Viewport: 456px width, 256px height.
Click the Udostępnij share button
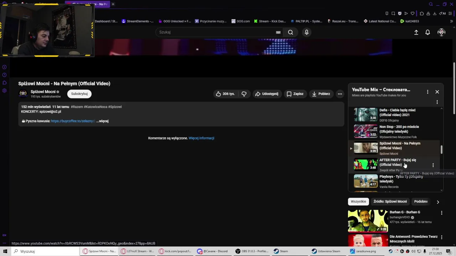(x=267, y=94)
